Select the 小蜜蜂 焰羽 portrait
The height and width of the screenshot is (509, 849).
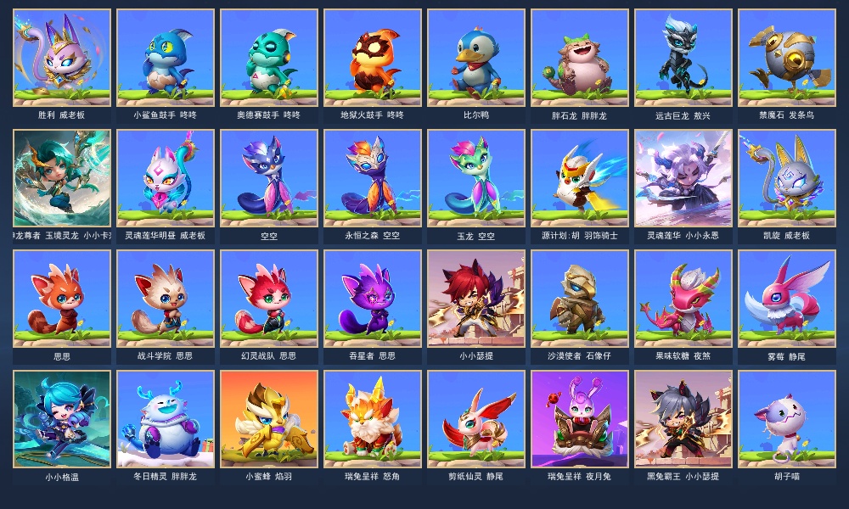[x=269, y=419]
